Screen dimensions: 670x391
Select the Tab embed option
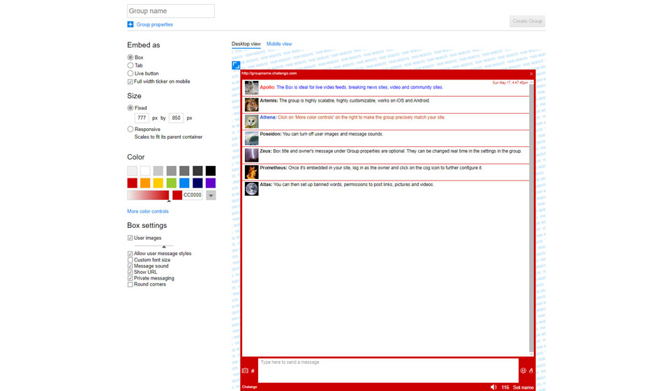[x=131, y=66]
